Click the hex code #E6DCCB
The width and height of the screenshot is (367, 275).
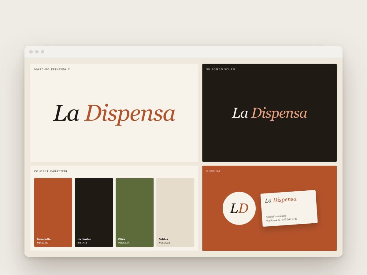pos(165,243)
